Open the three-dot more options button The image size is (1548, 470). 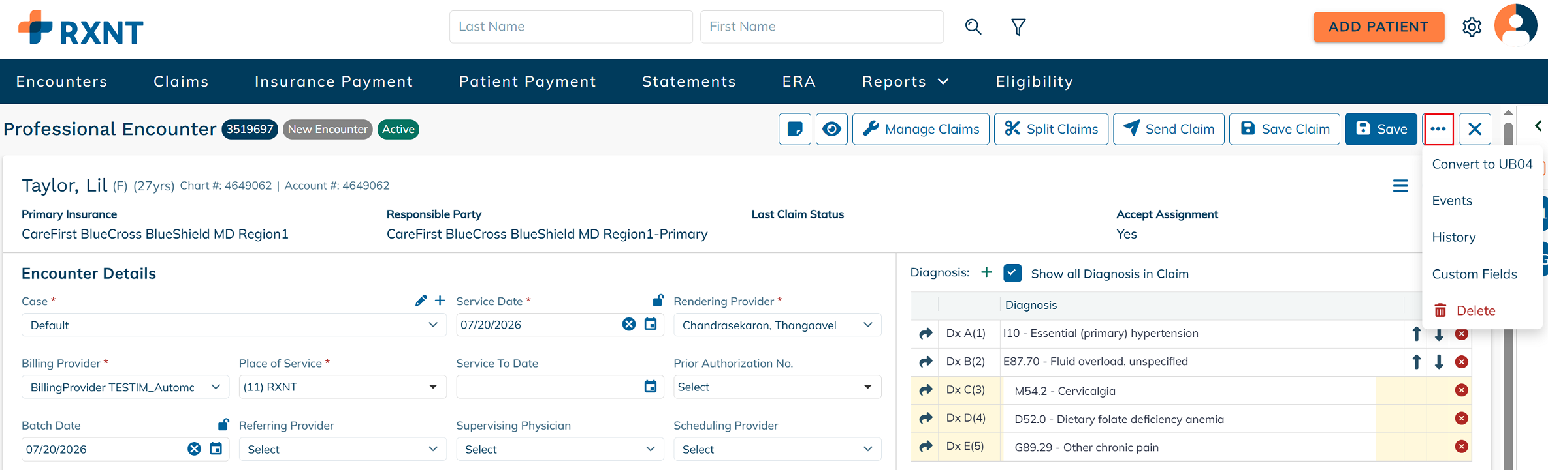[1438, 129]
